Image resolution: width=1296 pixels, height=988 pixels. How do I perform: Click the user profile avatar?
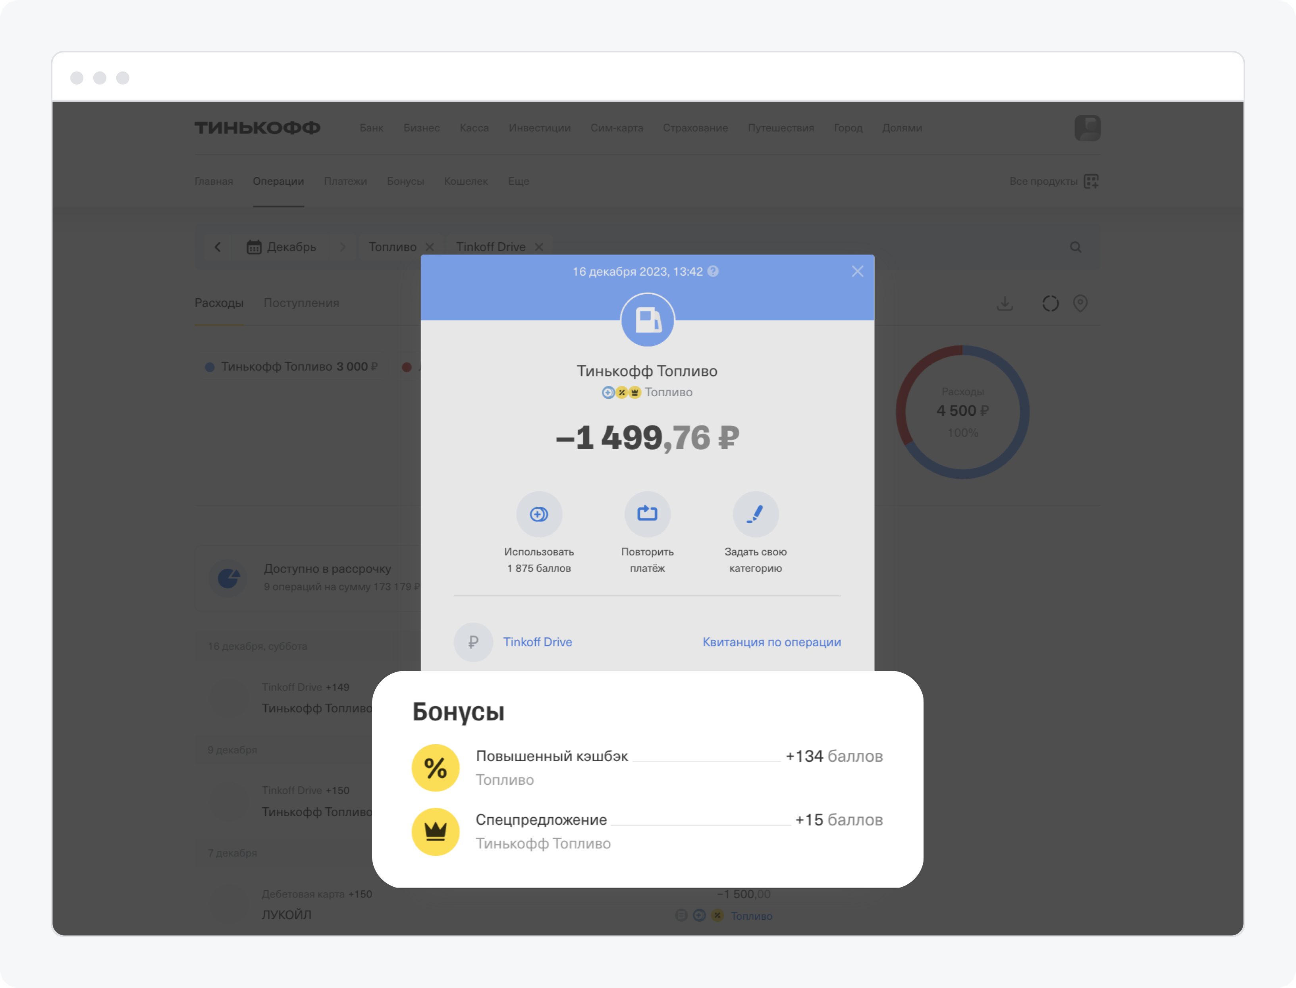point(1087,127)
